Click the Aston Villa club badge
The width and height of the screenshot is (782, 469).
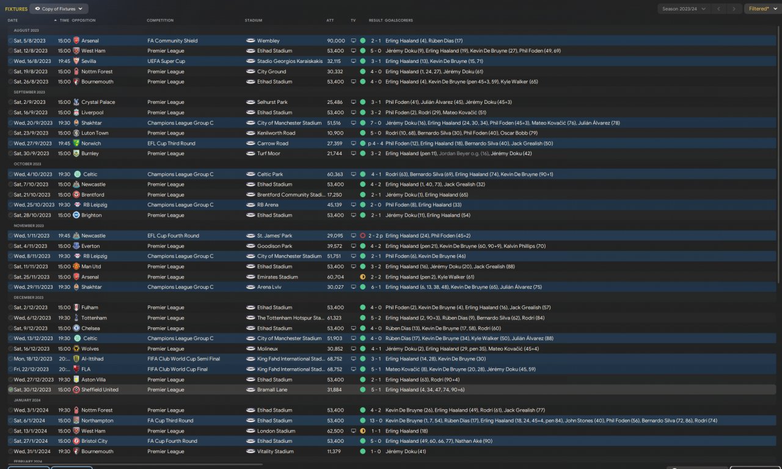(76, 379)
